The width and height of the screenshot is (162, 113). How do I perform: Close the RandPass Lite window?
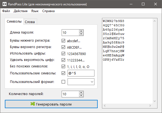click(x=156, y=4)
